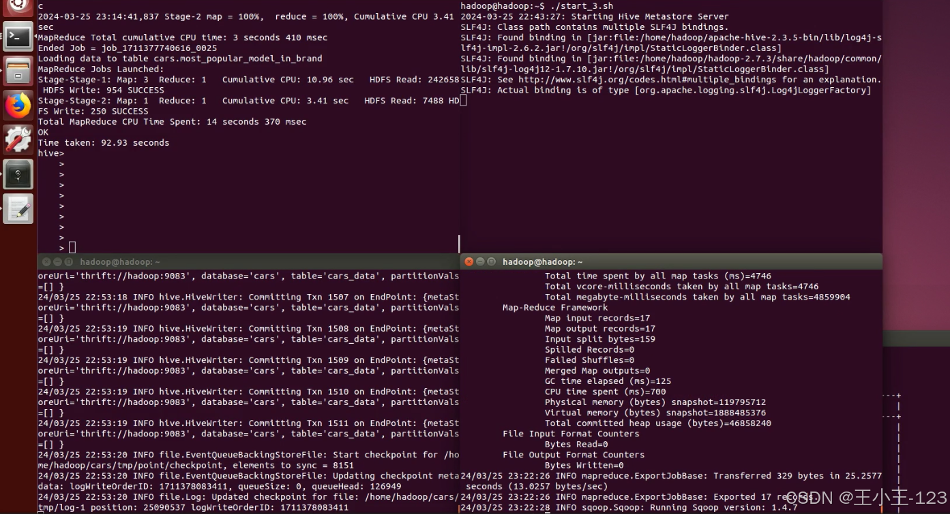Click the black safe icon in dock

click(x=18, y=174)
